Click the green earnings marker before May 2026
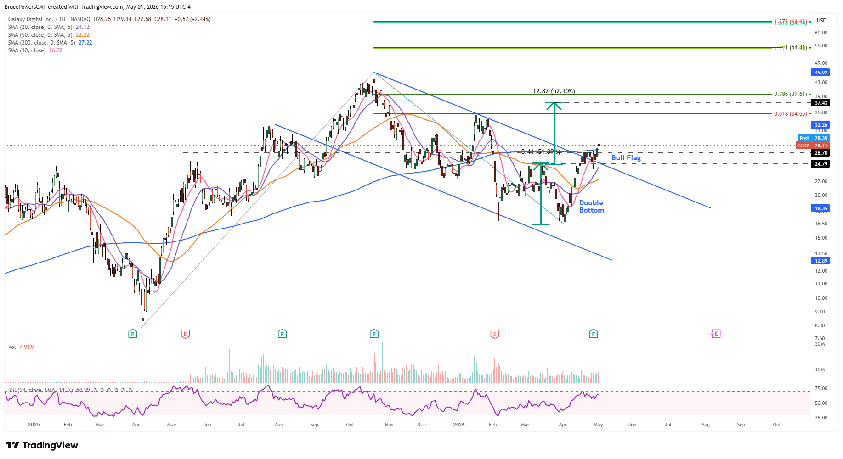Viewport: 843px width, 459px height. coord(594,334)
